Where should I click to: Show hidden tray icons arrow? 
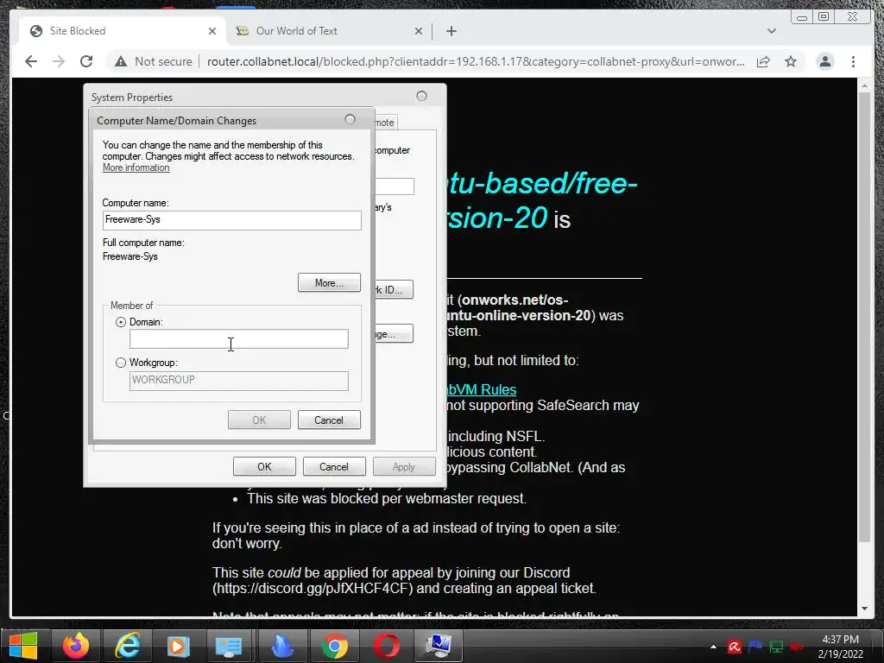(x=713, y=647)
